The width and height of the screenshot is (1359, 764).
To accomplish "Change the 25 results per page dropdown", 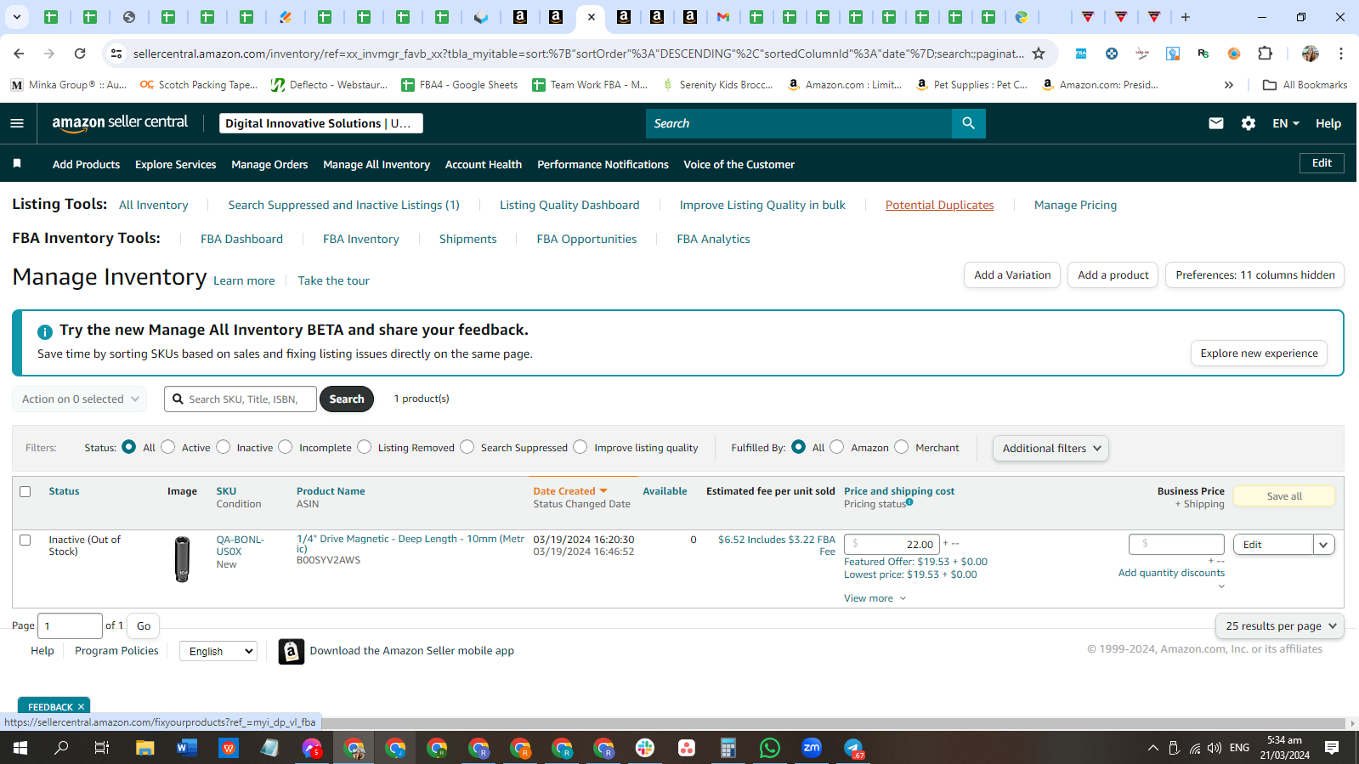I will (1280, 626).
